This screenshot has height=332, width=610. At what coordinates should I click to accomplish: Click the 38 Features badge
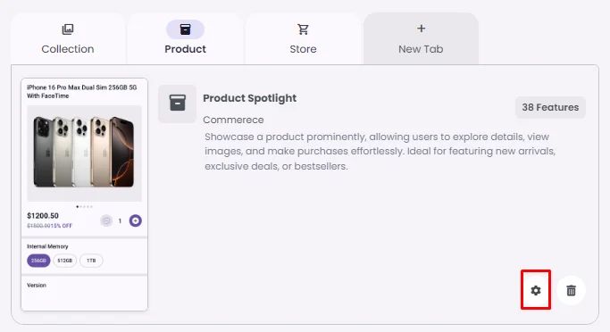[550, 107]
